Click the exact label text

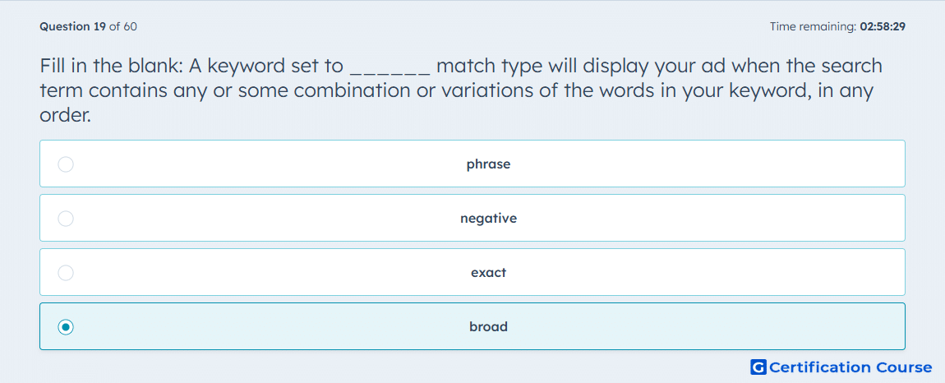click(x=488, y=273)
